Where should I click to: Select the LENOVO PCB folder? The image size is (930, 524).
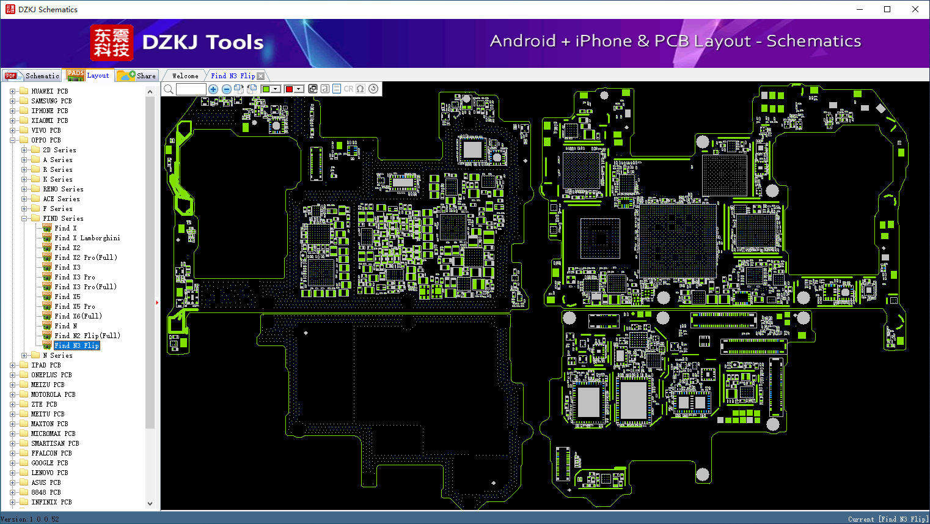click(49, 473)
